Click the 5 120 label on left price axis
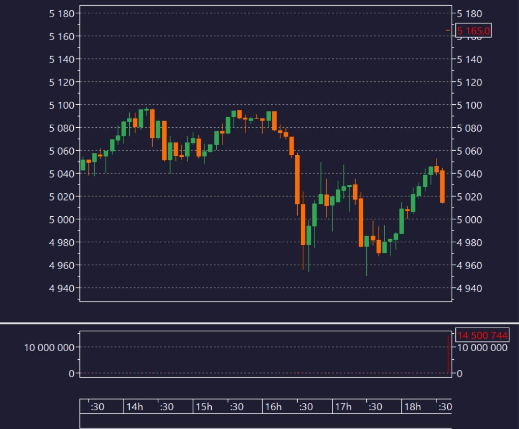The width and height of the screenshot is (519, 429). coord(62,82)
